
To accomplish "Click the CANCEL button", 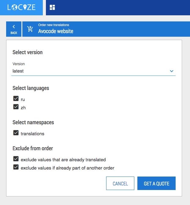I will (120, 183).
